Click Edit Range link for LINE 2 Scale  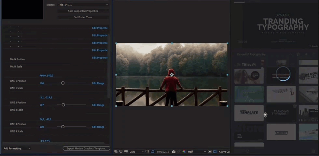(x=98, y=105)
